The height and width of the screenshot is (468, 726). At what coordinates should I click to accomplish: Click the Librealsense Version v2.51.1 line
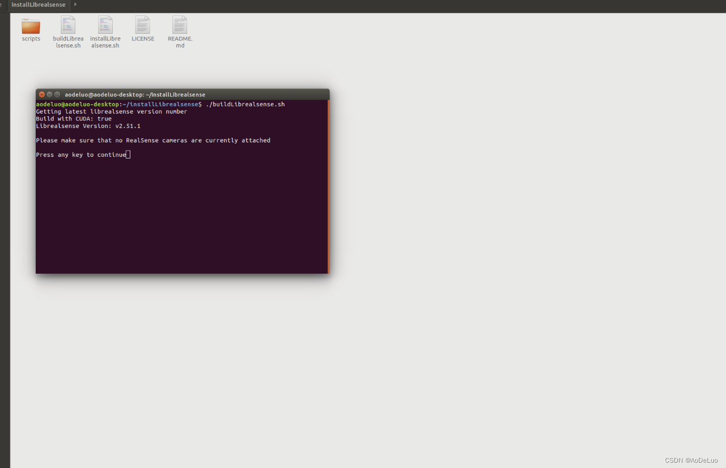click(88, 126)
